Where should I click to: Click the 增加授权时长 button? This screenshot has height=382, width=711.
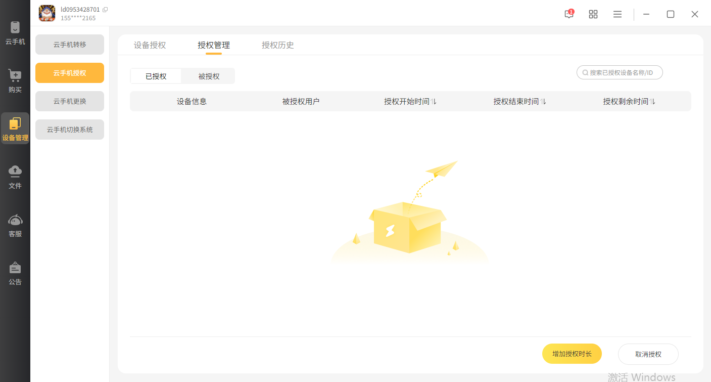pyautogui.click(x=572, y=354)
